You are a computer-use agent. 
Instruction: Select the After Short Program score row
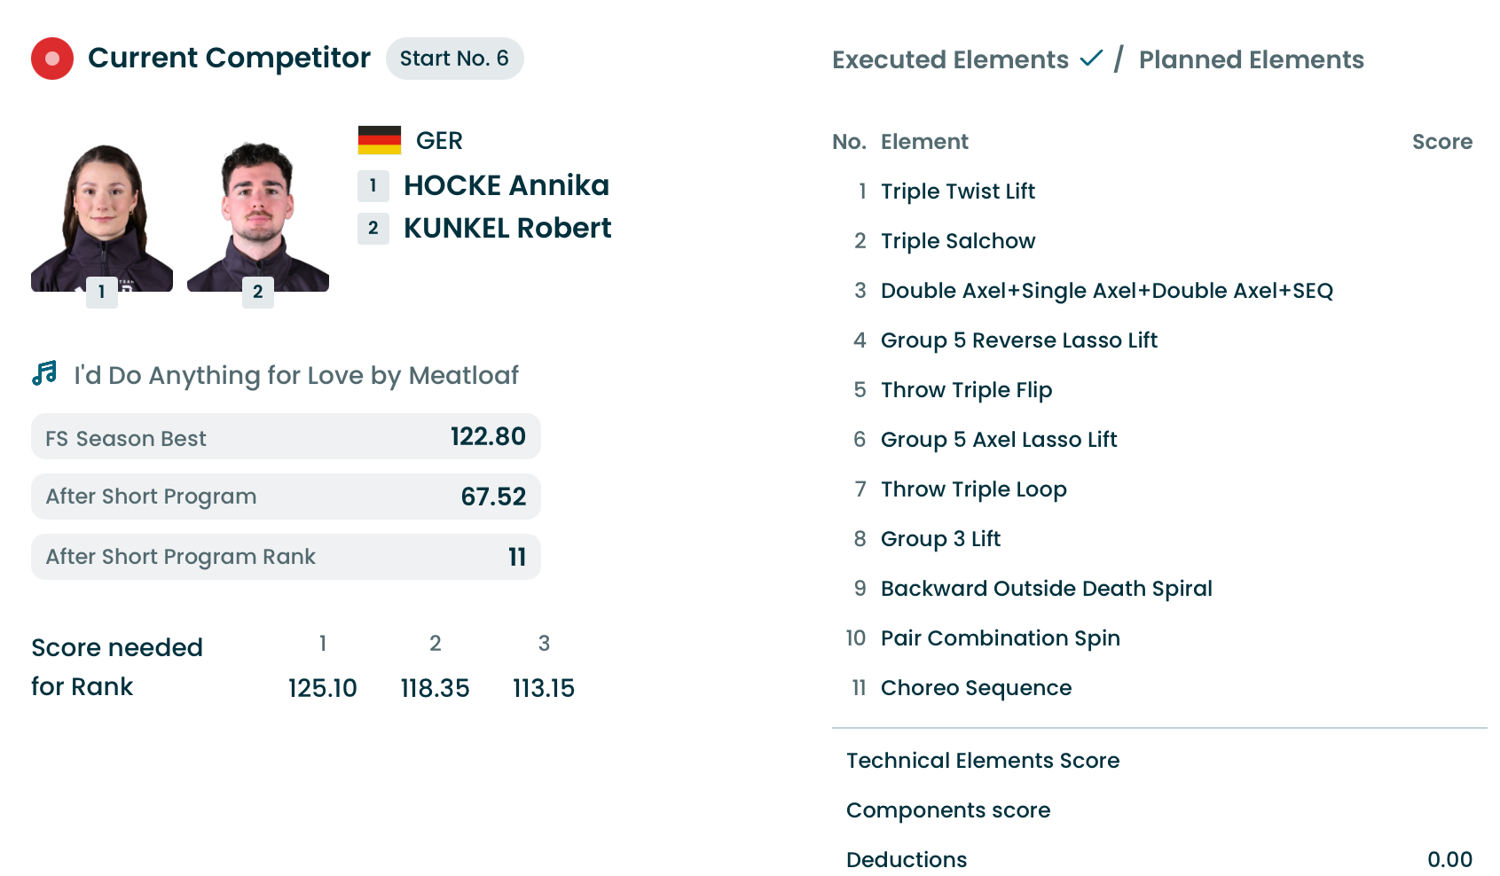286,497
